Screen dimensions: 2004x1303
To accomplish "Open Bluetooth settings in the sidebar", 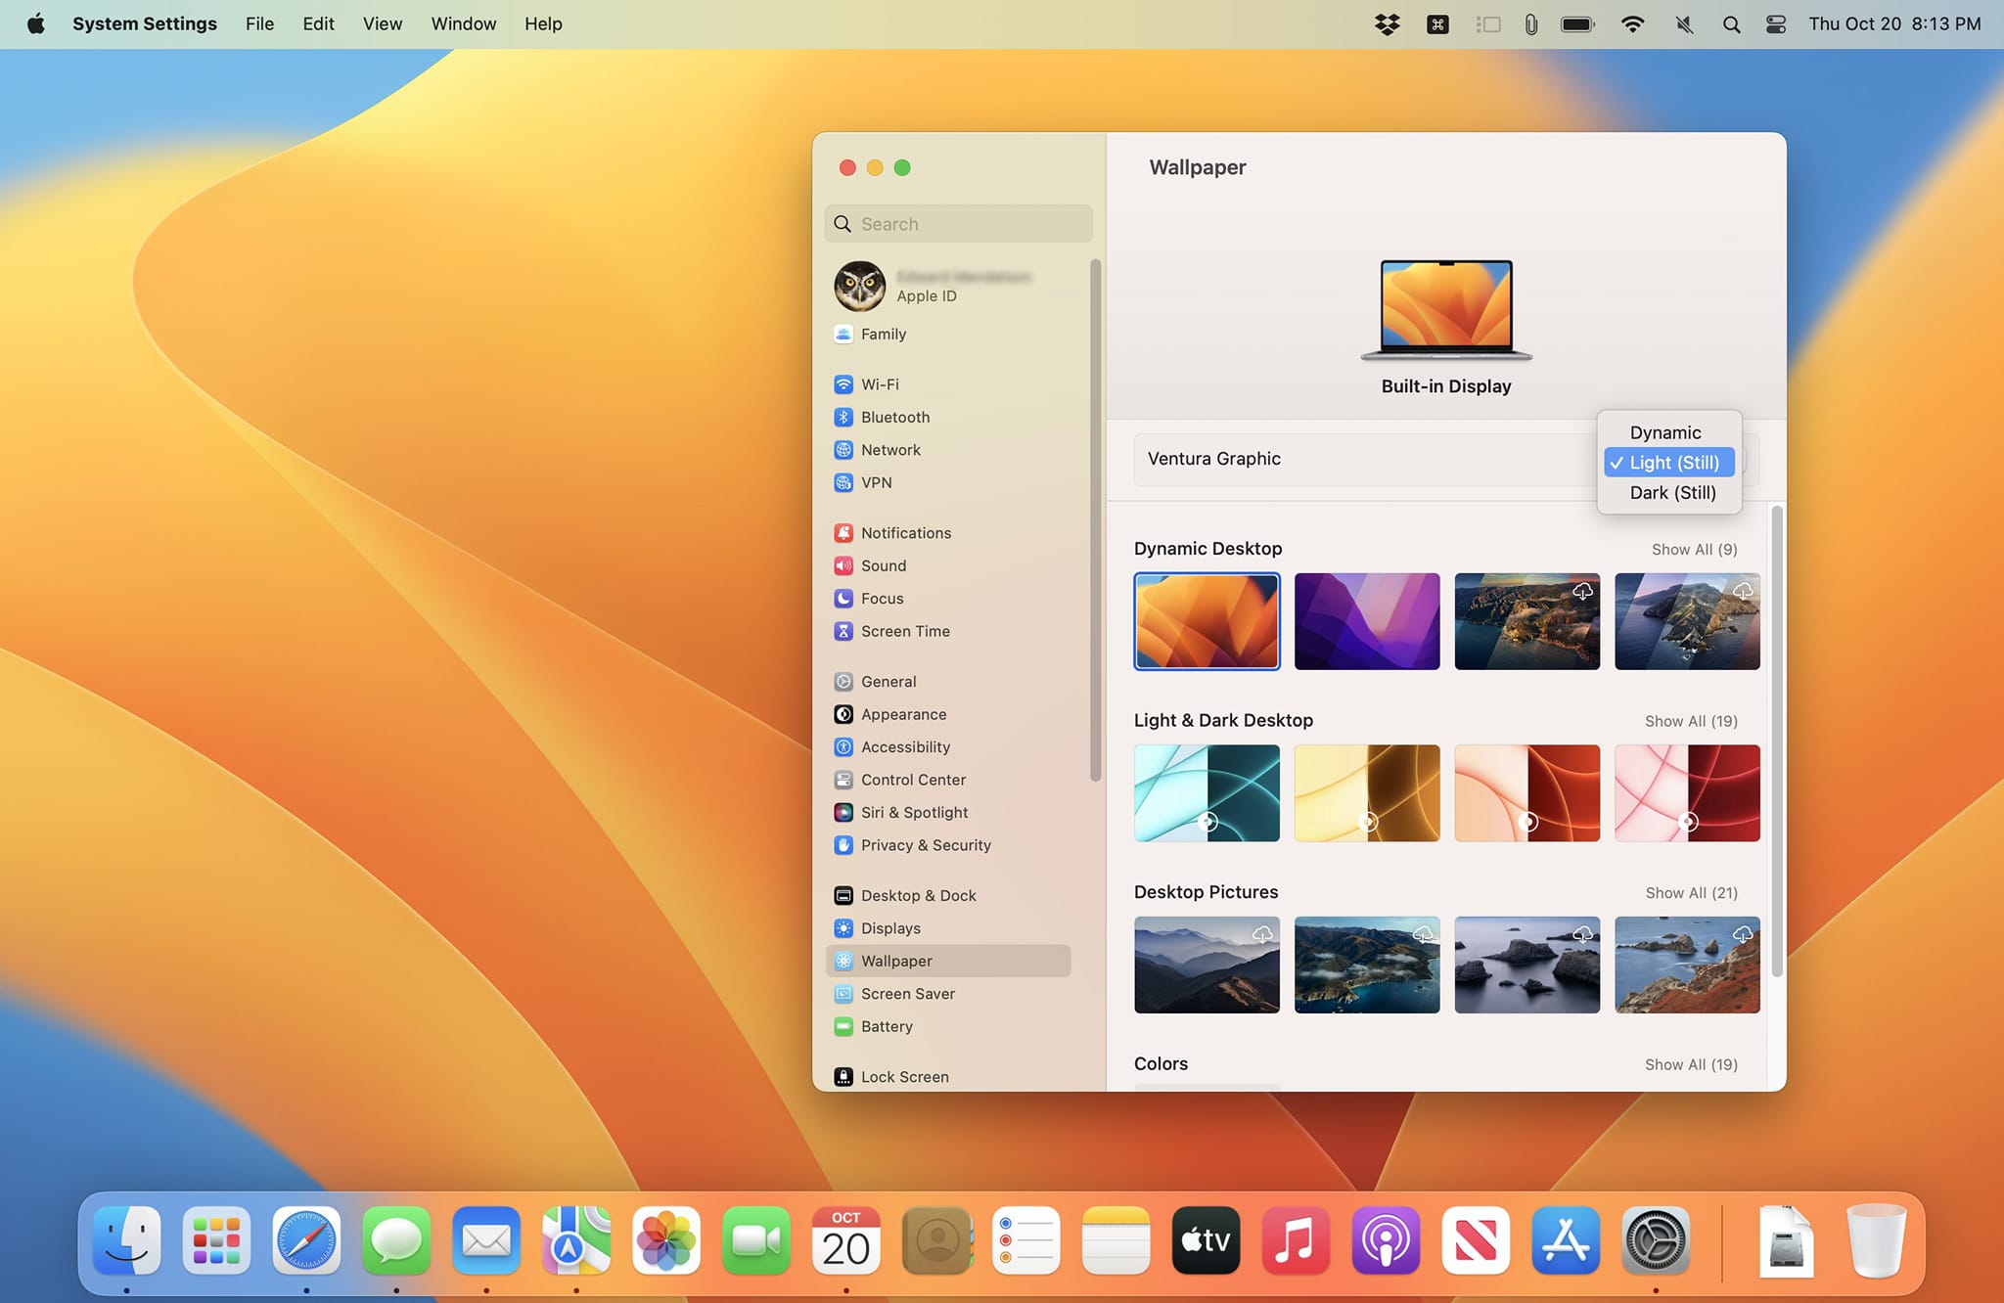I will 894,417.
